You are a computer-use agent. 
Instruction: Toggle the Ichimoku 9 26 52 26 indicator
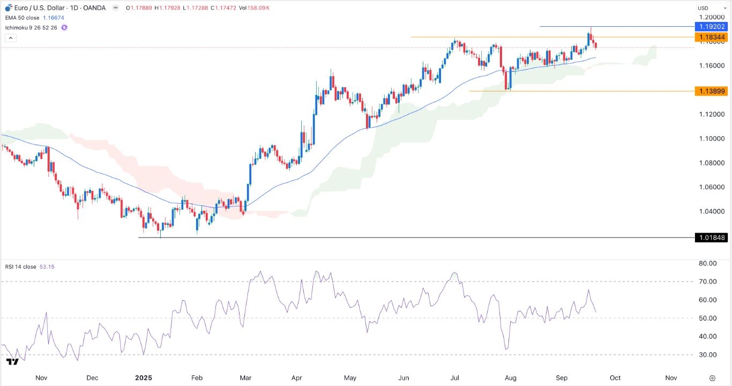click(x=31, y=27)
